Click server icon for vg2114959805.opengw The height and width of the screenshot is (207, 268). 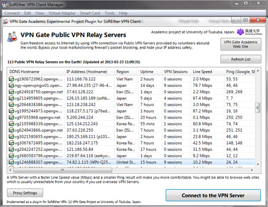[x=11, y=98]
